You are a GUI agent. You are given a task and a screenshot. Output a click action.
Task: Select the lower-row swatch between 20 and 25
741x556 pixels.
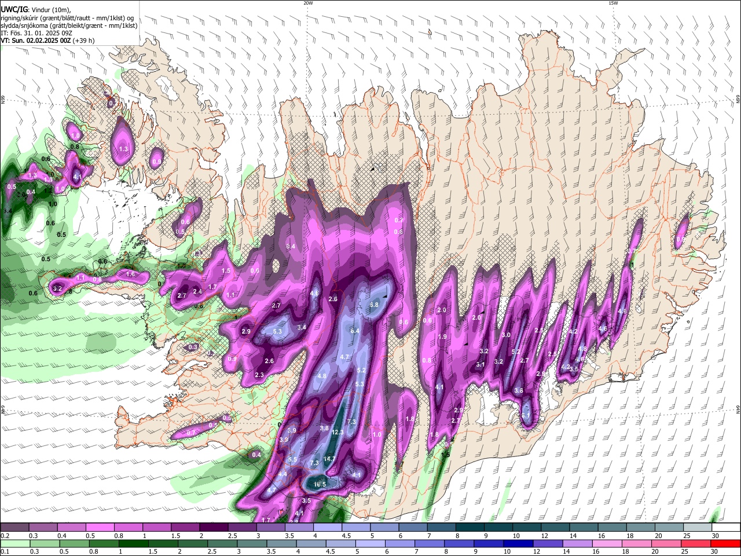click(x=666, y=543)
